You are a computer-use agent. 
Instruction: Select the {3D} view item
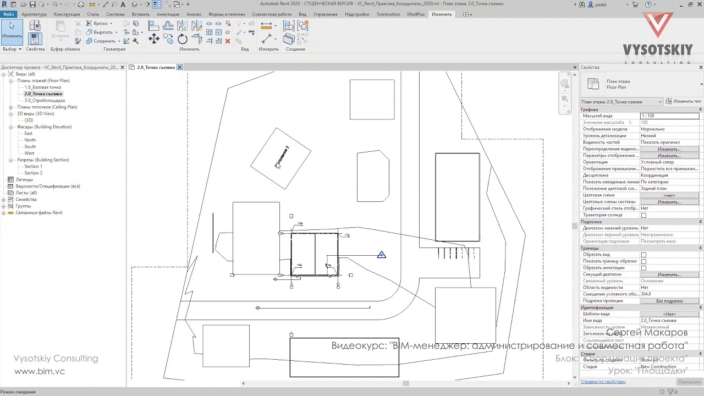pyautogui.click(x=29, y=120)
